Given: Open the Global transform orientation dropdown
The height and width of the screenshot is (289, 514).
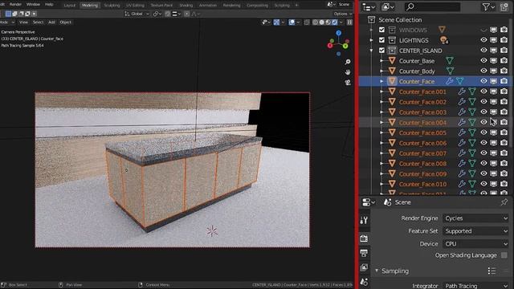Looking at the screenshot, I should [x=137, y=14].
